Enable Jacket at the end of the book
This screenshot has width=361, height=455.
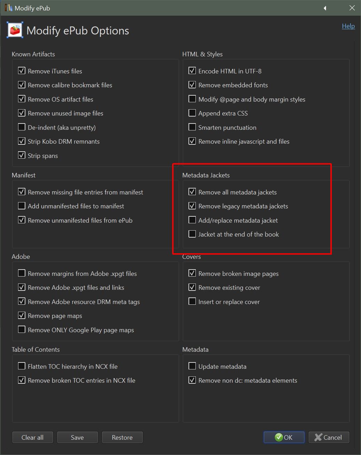point(192,234)
